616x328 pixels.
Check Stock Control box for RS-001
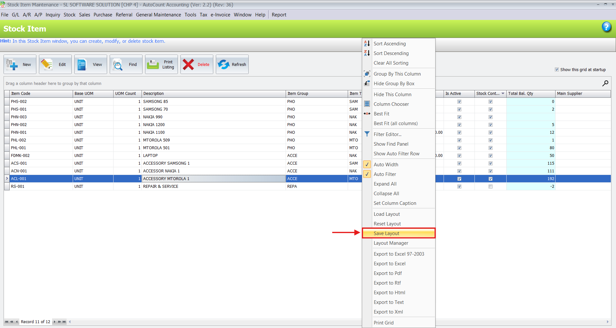tap(491, 187)
